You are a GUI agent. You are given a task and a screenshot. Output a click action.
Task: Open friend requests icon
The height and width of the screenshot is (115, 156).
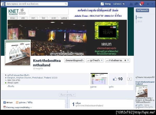click(x=131, y=4)
